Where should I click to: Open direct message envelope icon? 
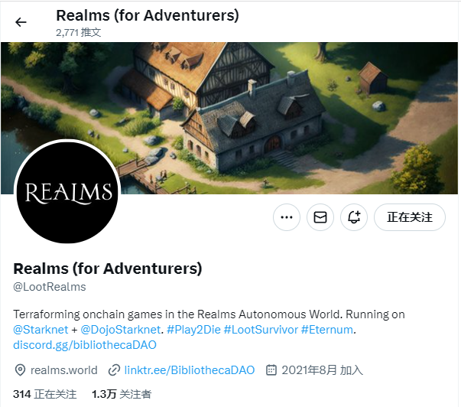[320, 217]
